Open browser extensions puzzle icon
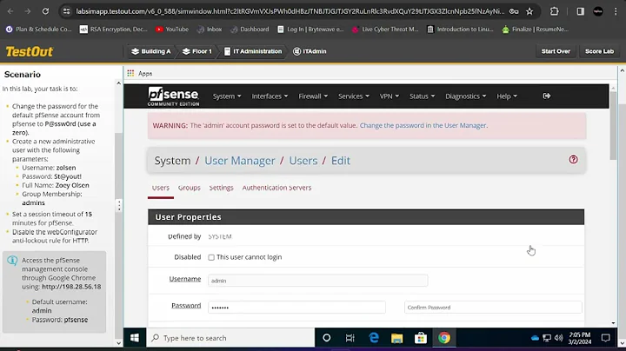Viewport: 626px width, 351px height. click(x=554, y=11)
